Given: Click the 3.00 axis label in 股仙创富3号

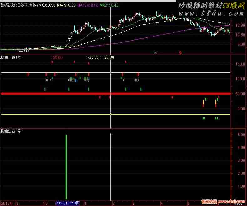Looking at the screenshot, I should pos(241,160).
